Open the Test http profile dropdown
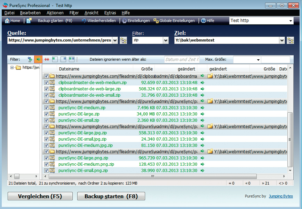The height and width of the screenshot is (209, 302). [291, 21]
